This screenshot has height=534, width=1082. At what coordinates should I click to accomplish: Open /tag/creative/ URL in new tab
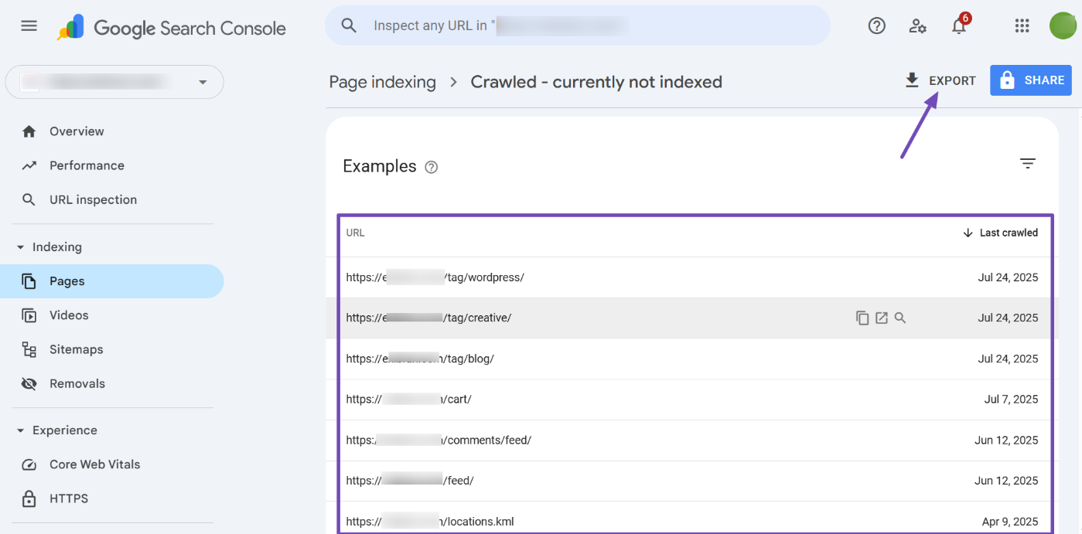pyautogui.click(x=882, y=318)
